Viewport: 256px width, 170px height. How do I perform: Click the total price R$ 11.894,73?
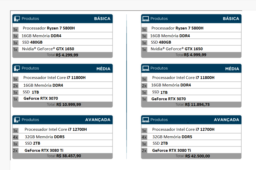click(x=197, y=105)
